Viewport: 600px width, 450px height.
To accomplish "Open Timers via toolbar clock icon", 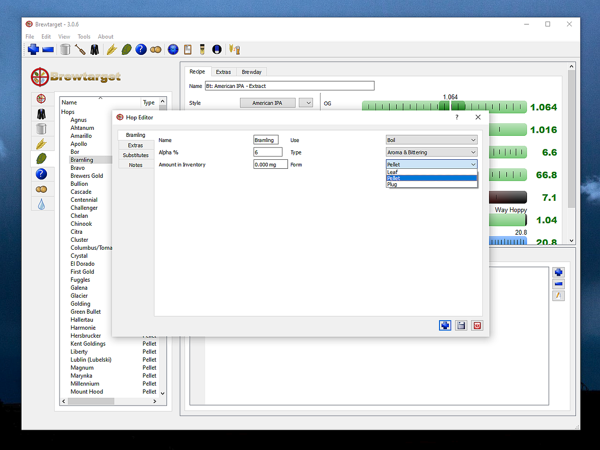I will click(173, 49).
